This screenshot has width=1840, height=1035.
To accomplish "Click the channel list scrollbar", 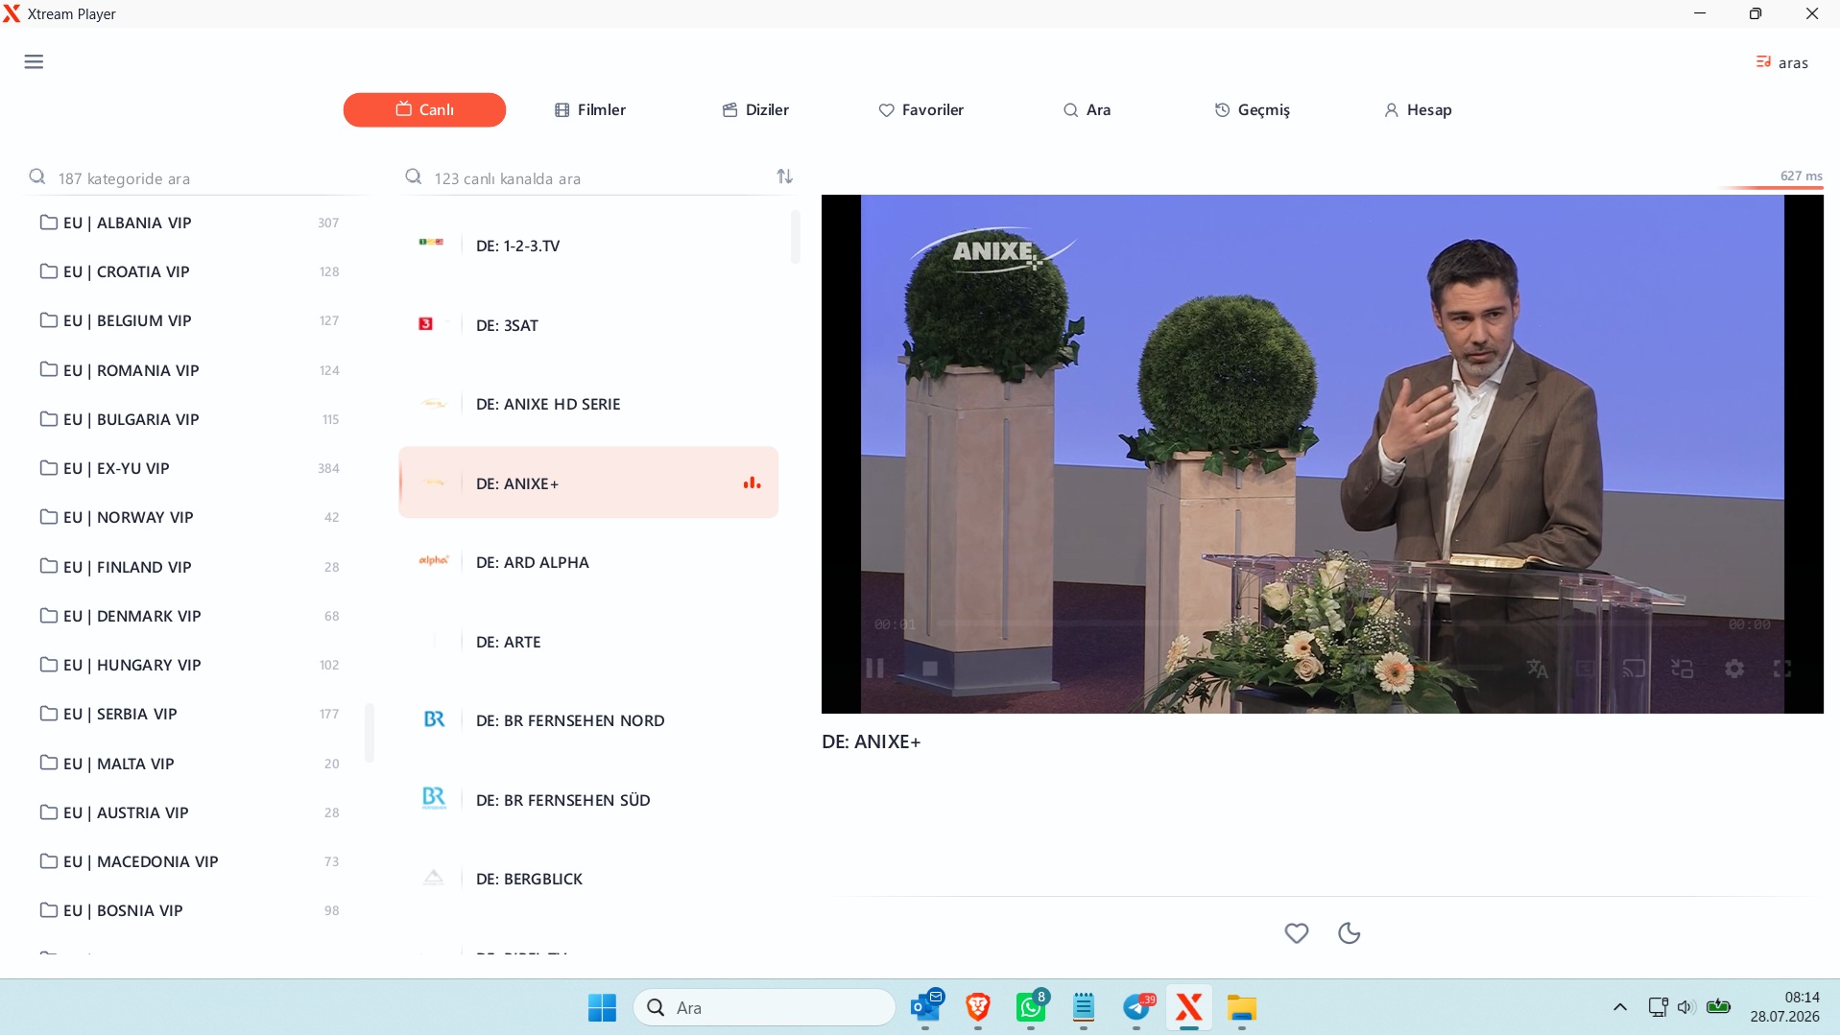I will click(x=795, y=237).
